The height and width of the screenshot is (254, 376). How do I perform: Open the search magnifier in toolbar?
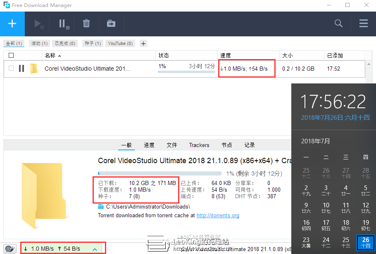click(x=338, y=24)
